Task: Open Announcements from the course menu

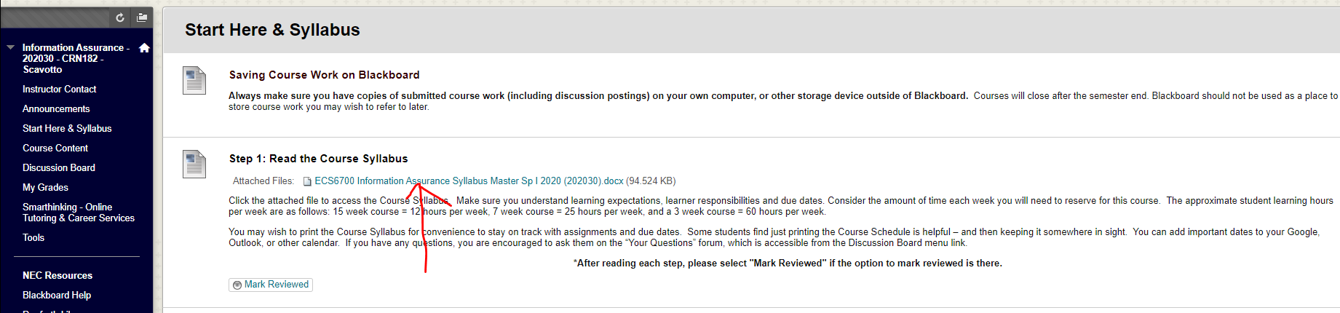Action: pyautogui.click(x=56, y=108)
